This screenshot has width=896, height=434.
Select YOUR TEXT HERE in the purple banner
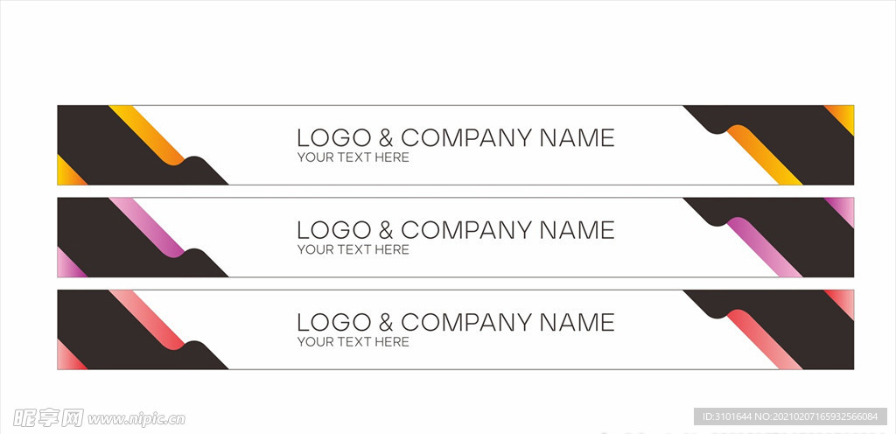tap(353, 249)
